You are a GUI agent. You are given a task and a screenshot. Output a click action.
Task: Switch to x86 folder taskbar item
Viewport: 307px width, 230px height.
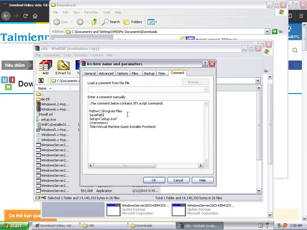(104, 226)
